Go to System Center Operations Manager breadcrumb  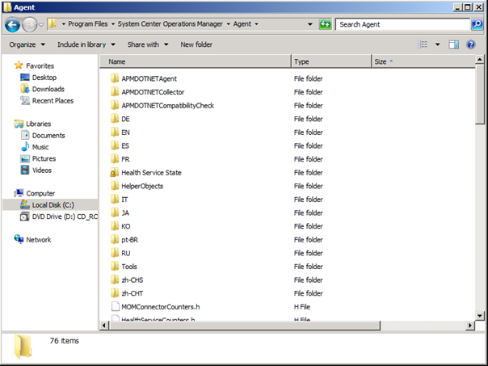(x=170, y=24)
